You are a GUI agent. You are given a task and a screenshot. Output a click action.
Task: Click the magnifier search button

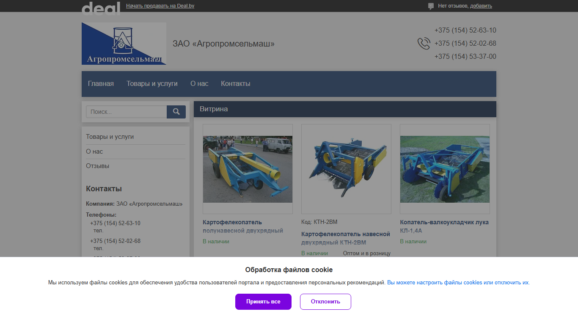[176, 112]
